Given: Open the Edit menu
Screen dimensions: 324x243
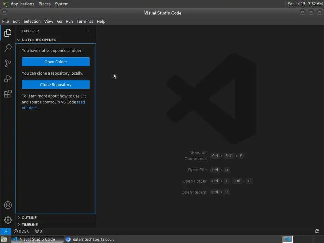Looking at the screenshot, I should 16,21.
